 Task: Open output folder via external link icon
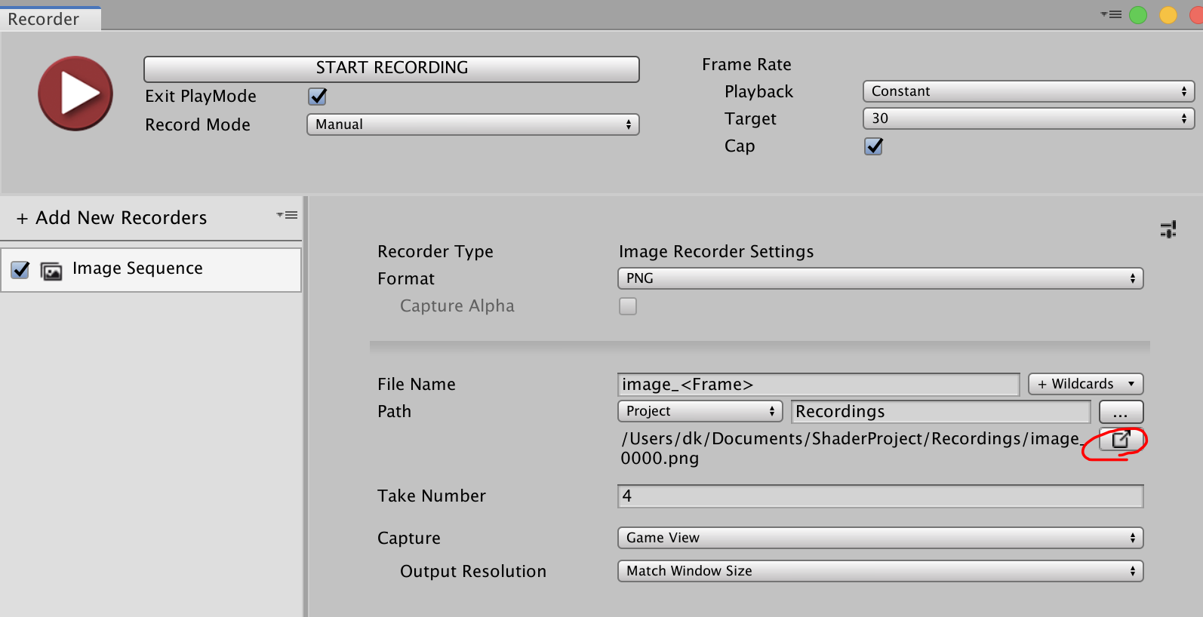[1121, 439]
